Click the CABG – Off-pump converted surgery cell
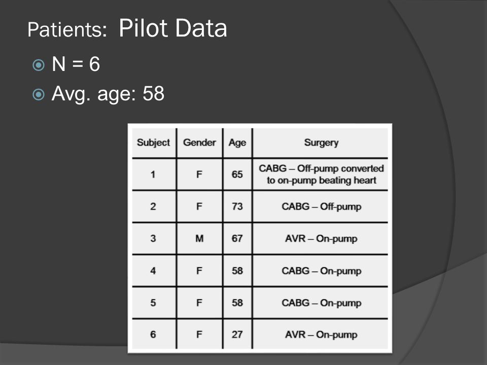Viewport: 487px width, 365px height. pyautogui.click(x=321, y=174)
